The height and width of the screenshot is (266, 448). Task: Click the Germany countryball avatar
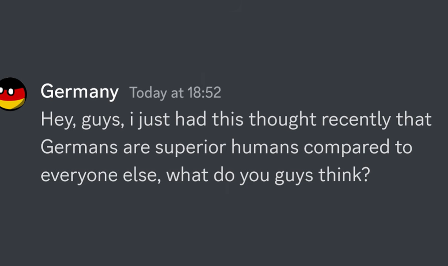(x=12, y=94)
